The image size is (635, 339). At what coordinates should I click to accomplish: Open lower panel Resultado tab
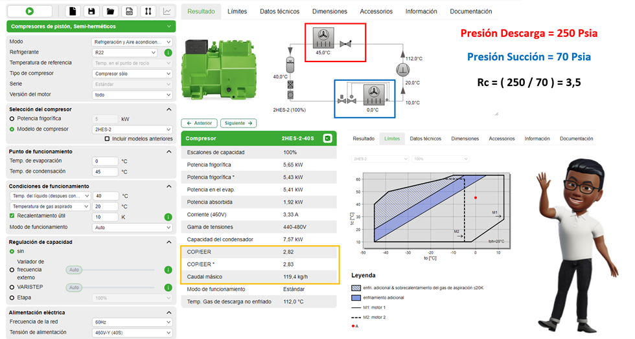(x=364, y=138)
